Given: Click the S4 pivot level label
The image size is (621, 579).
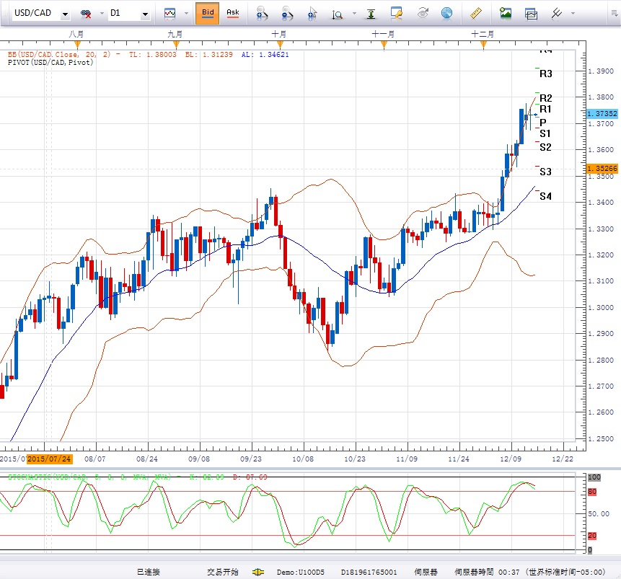Looking at the screenshot, I should coord(545,196).
